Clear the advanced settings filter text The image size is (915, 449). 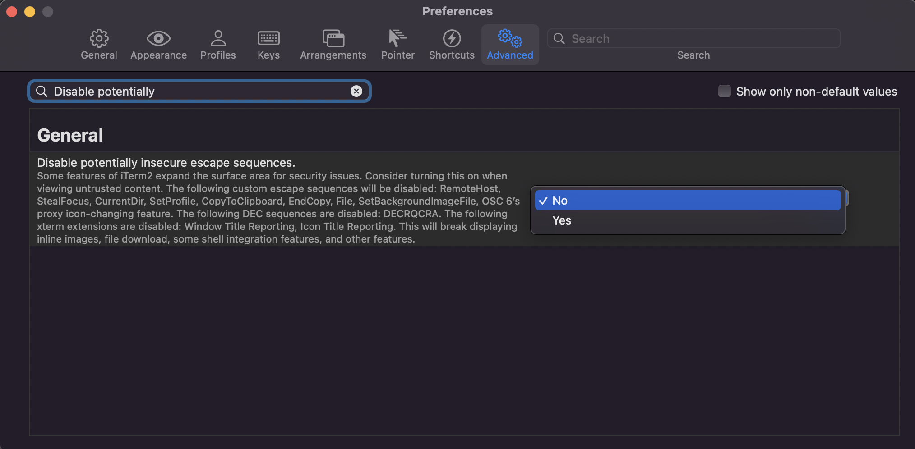[356, 91]
